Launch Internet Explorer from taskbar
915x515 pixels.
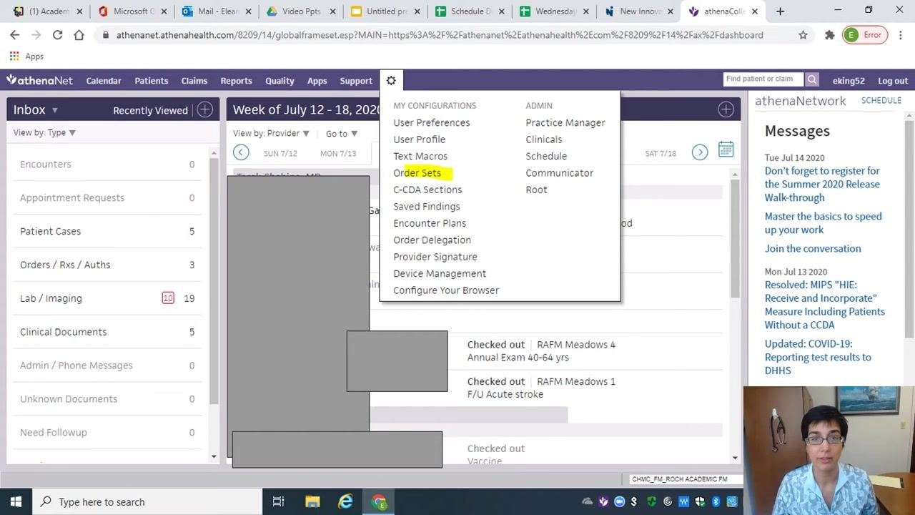[x=346, y=501]
